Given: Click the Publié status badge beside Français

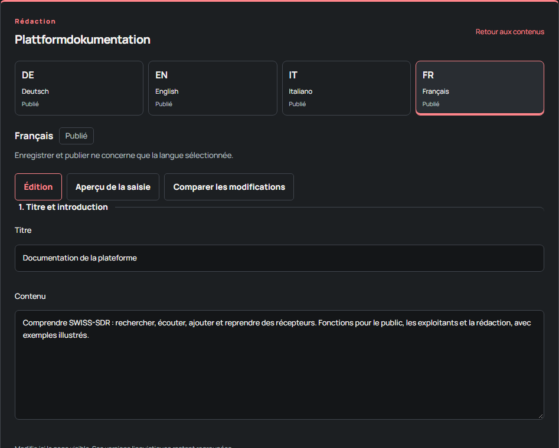Looking at the screenshot, I should tap(76, 136).
